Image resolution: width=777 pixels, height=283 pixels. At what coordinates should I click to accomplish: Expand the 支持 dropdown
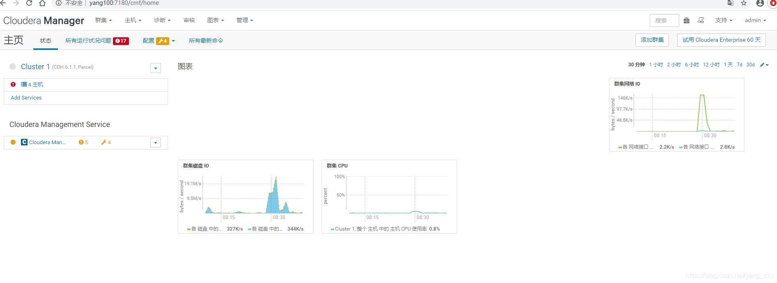724,20
